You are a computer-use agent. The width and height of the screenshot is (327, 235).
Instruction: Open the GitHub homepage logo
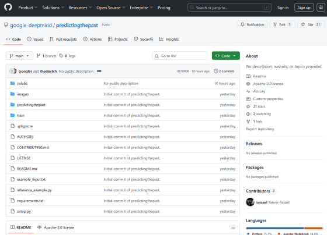8,8
